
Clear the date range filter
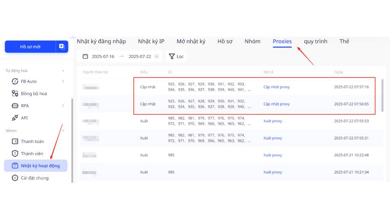coord(157,56)
